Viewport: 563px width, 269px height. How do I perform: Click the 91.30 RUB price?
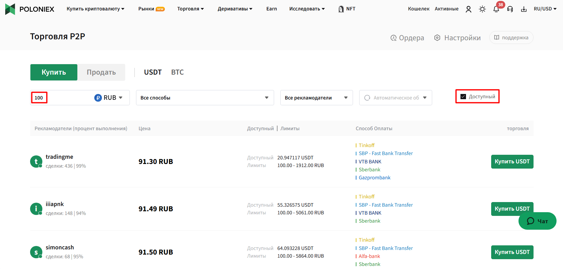(x=156, y=162)
